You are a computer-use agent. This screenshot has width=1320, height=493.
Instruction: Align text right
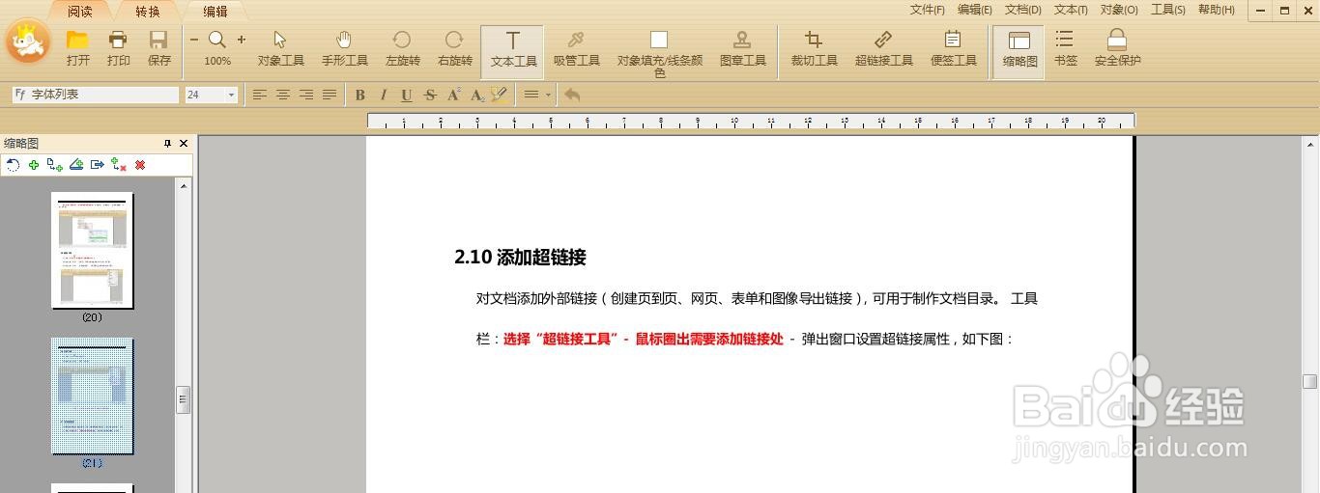[x=305, y=95]
